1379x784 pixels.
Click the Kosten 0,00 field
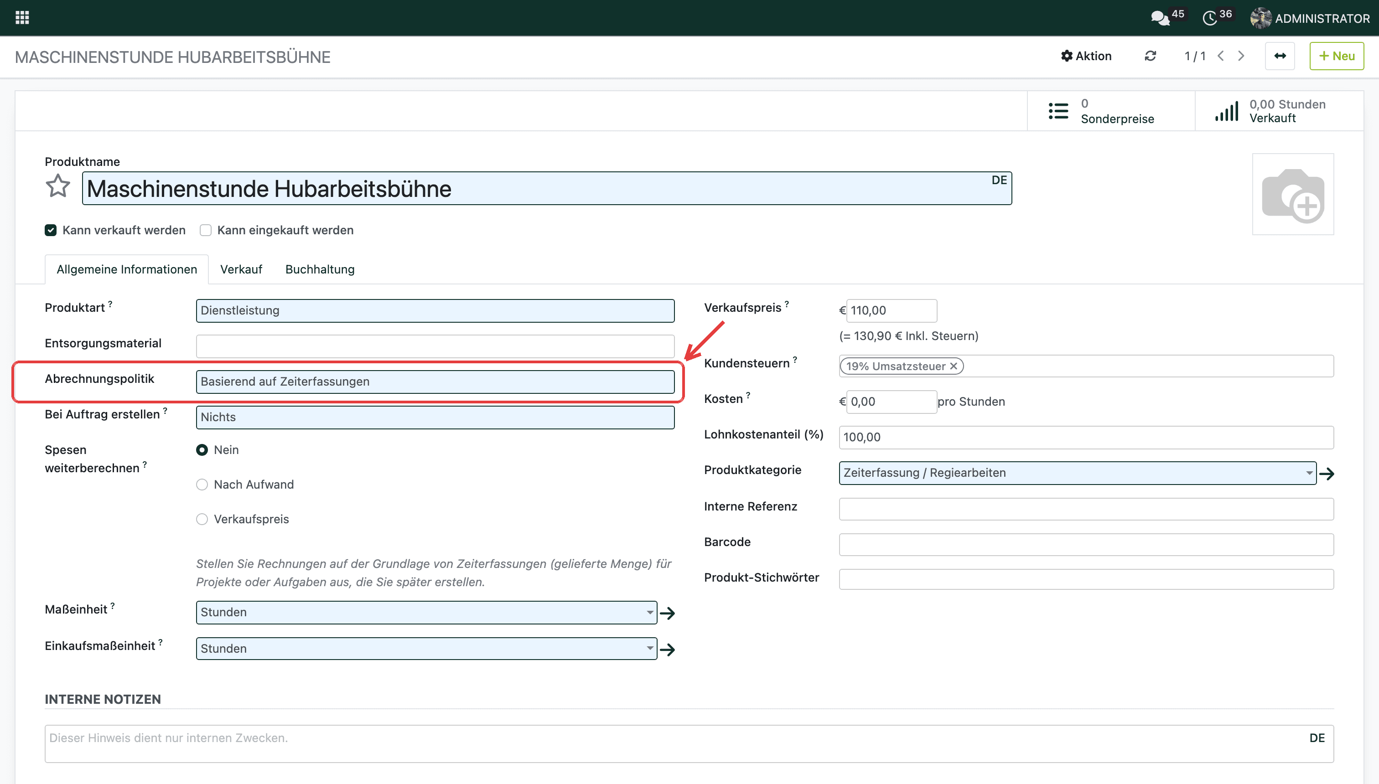tap(892, 402)
